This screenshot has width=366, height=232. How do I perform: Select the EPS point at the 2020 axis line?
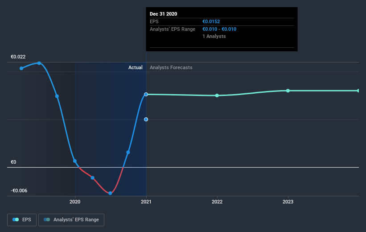75,161
